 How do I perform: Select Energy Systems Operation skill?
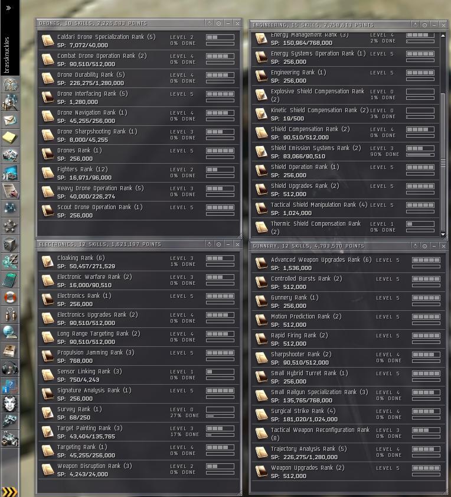[x=346, y=57]
